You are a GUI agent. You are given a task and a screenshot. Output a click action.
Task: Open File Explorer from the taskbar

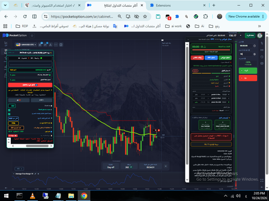pyautogui.click(x=71, y=196)
